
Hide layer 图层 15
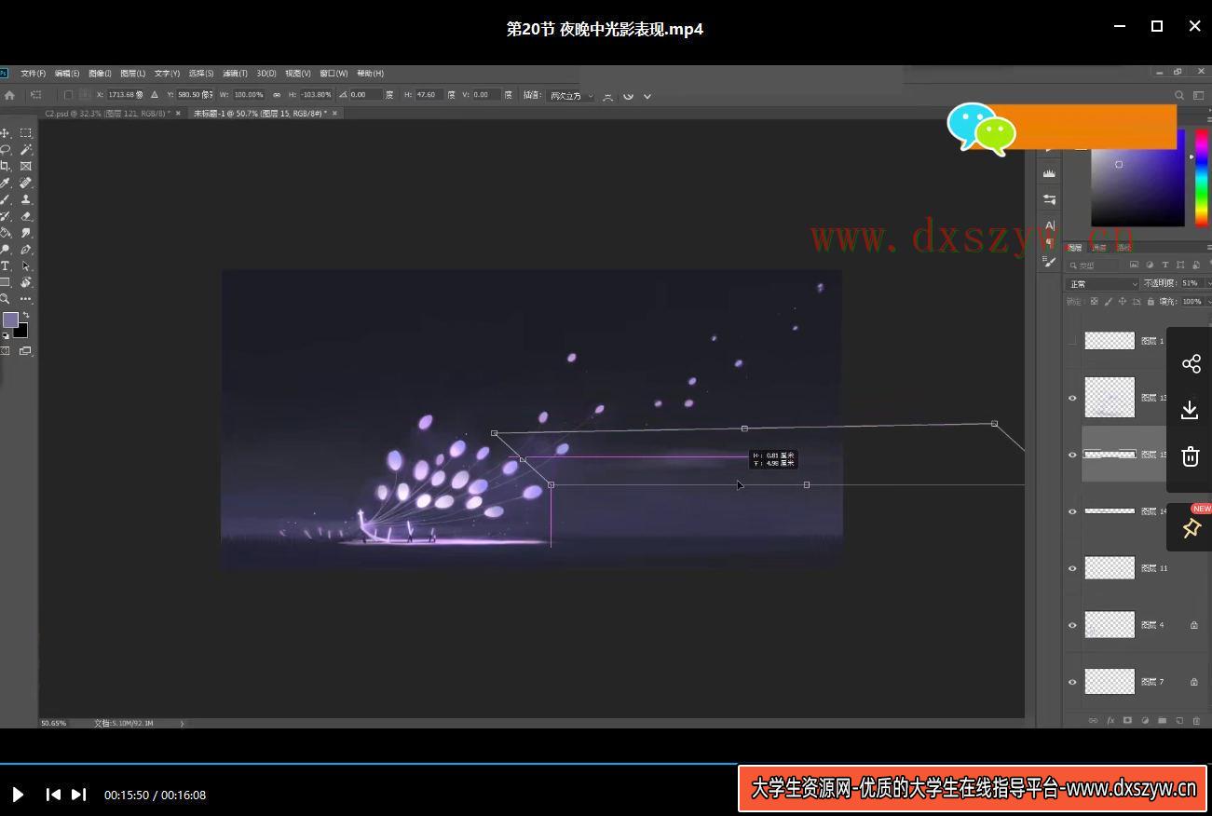click(x=1072, y=455)
